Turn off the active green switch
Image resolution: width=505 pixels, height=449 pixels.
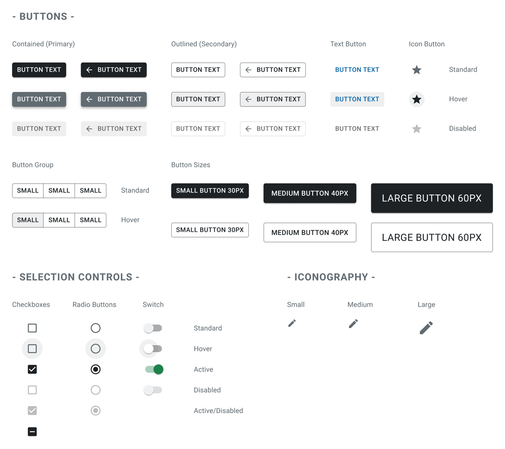154,369
